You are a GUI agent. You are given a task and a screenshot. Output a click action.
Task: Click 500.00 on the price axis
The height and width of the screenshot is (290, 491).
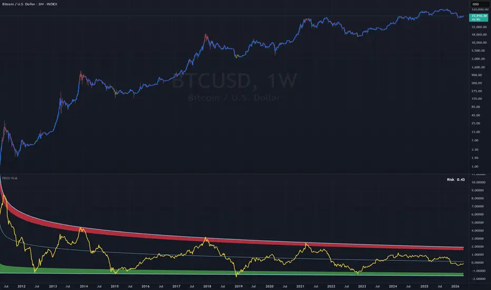[x=477, y=83]
